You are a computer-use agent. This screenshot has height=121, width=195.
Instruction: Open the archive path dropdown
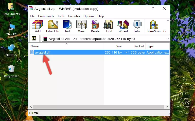(x=168, y=39)
